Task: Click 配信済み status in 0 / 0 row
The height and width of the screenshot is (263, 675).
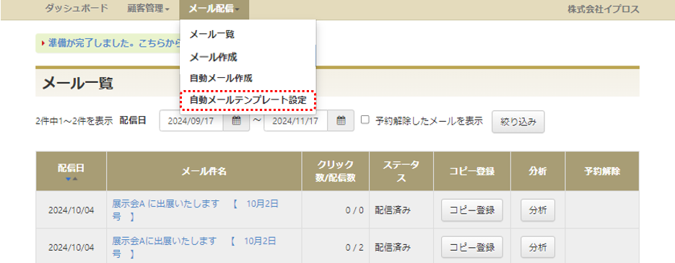Action: [x=393, y=210]
